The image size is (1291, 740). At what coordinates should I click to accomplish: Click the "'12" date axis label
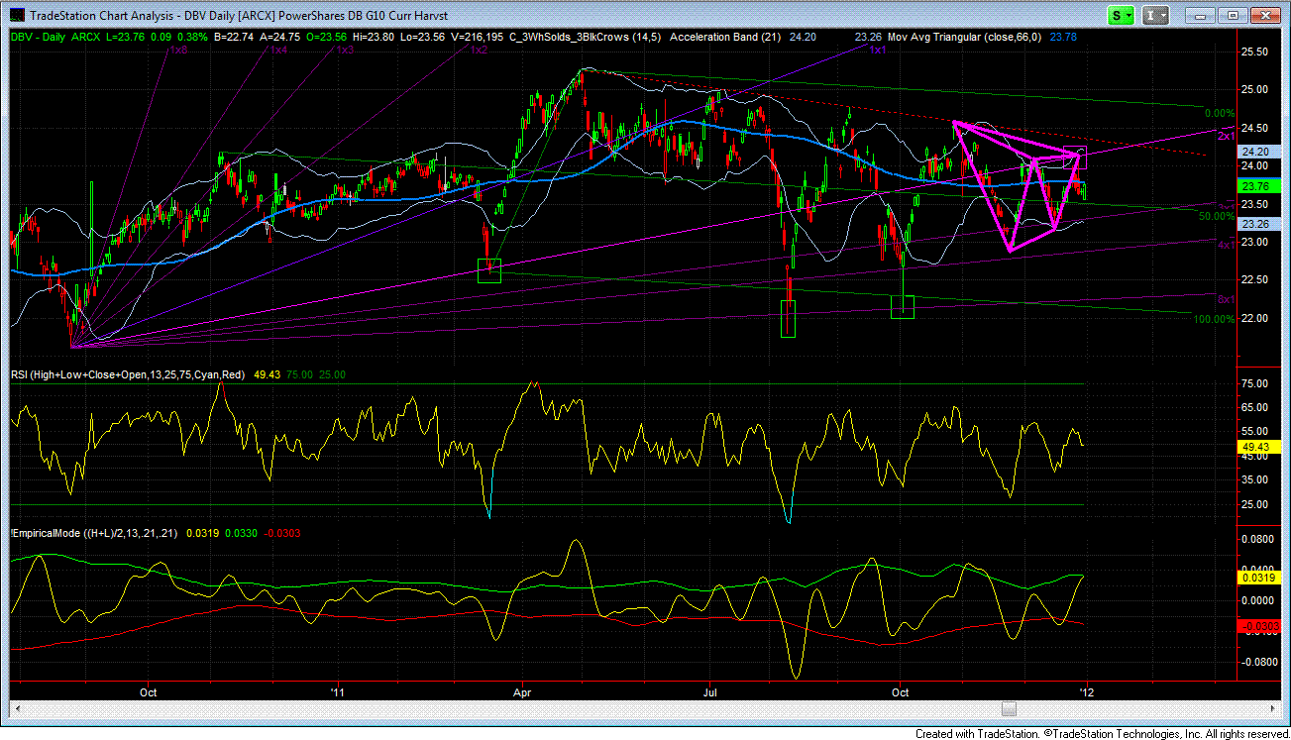[x=1086, y=690]
